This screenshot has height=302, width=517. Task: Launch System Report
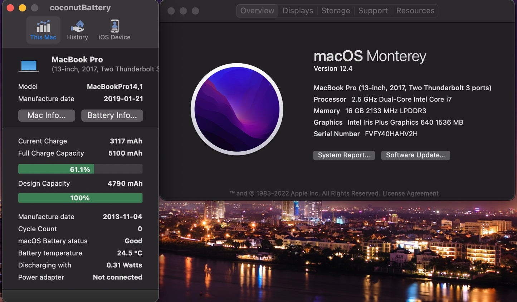[343, 155]
